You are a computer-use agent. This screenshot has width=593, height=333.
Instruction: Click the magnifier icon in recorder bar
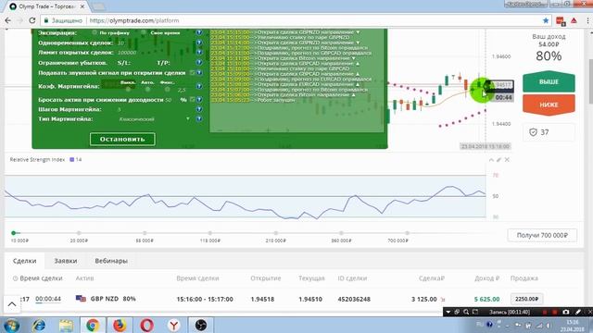(x=466, y=312)
